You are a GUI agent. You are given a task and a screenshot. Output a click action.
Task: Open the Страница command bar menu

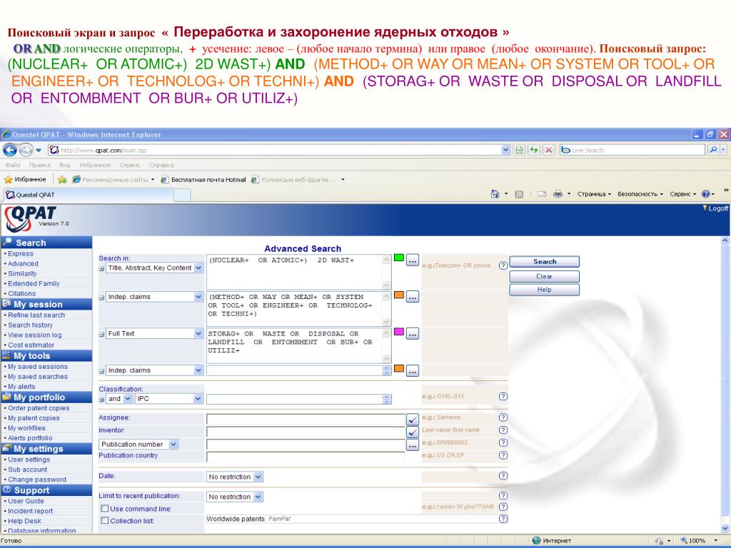pyautogui.click(x=594, y=194)
